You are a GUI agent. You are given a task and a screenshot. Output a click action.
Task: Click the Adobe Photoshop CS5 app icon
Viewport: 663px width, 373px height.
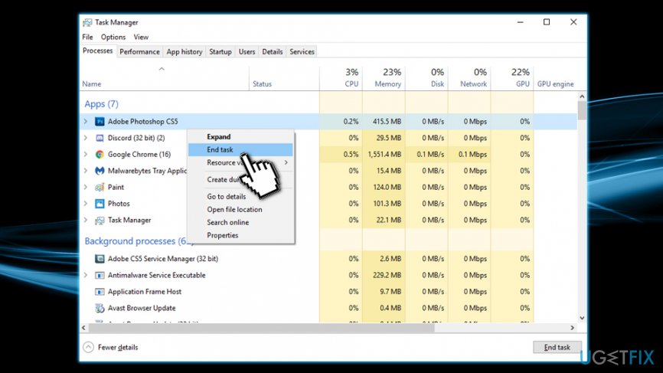pos(100,121)
